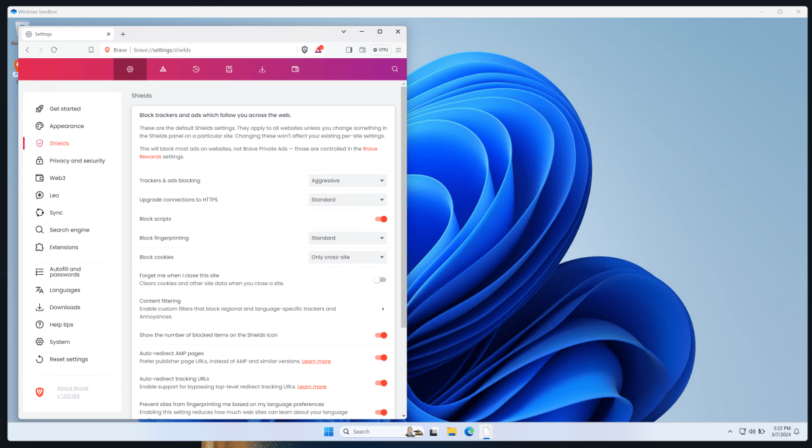The height and width of the screenshot is (448, 812).
Task: Open the browser hamburger menu
Action: (398, 49)
